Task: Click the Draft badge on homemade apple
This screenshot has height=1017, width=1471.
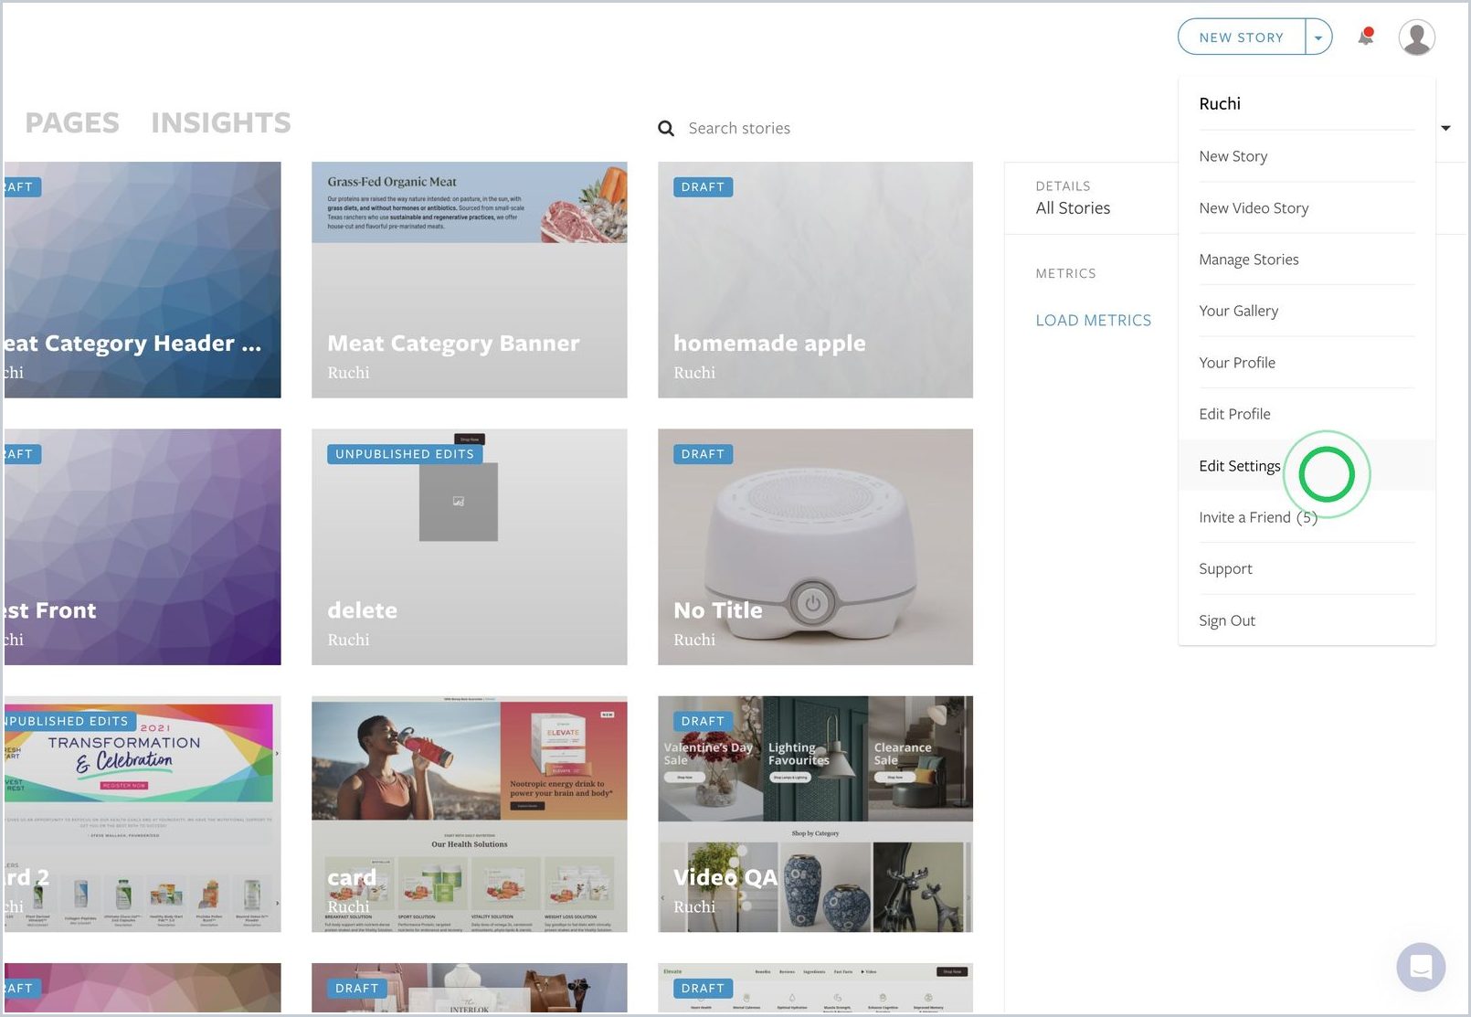Action: pos(703,187)
